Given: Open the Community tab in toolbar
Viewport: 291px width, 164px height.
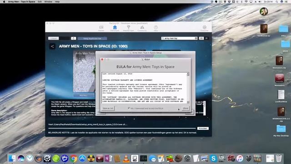Looking at the screenshot, I should point(142,28).
